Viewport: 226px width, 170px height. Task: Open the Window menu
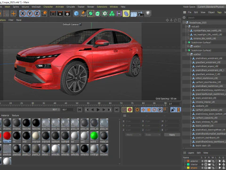[x=114, y=7]
